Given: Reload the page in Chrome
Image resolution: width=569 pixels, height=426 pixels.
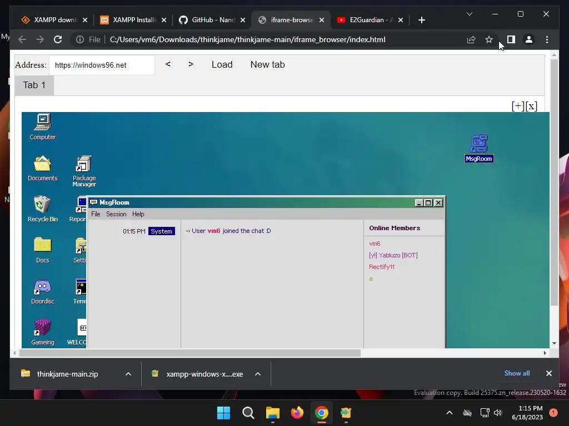Looking at the screenshot, I should click(58, 39).
